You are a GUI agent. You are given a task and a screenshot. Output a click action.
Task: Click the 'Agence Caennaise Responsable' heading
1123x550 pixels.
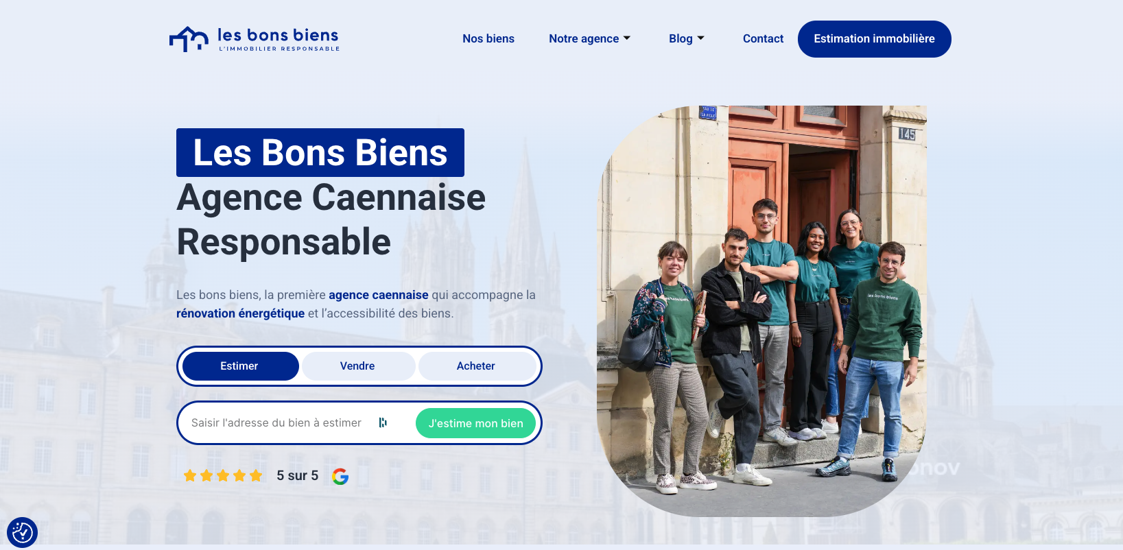coord(331,220)
